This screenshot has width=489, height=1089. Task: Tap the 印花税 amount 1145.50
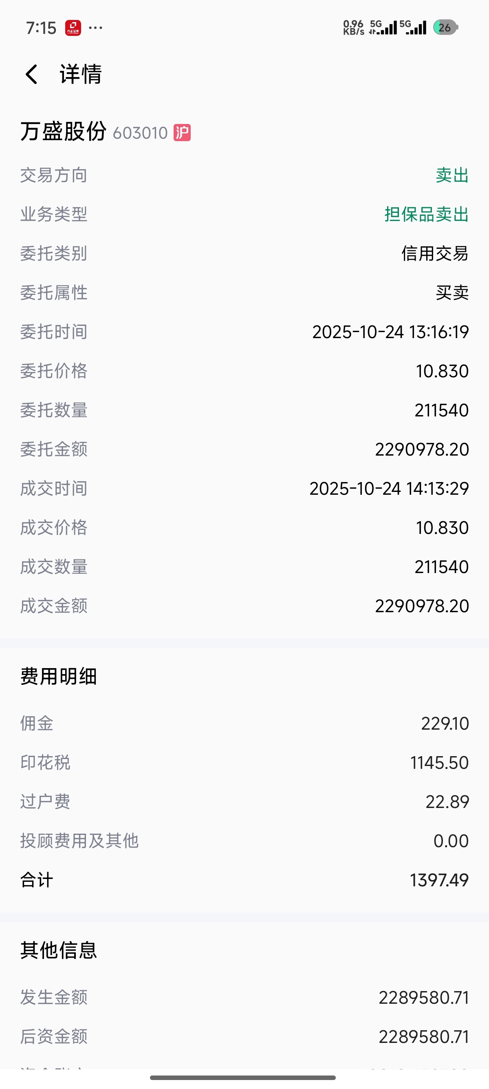439,763
